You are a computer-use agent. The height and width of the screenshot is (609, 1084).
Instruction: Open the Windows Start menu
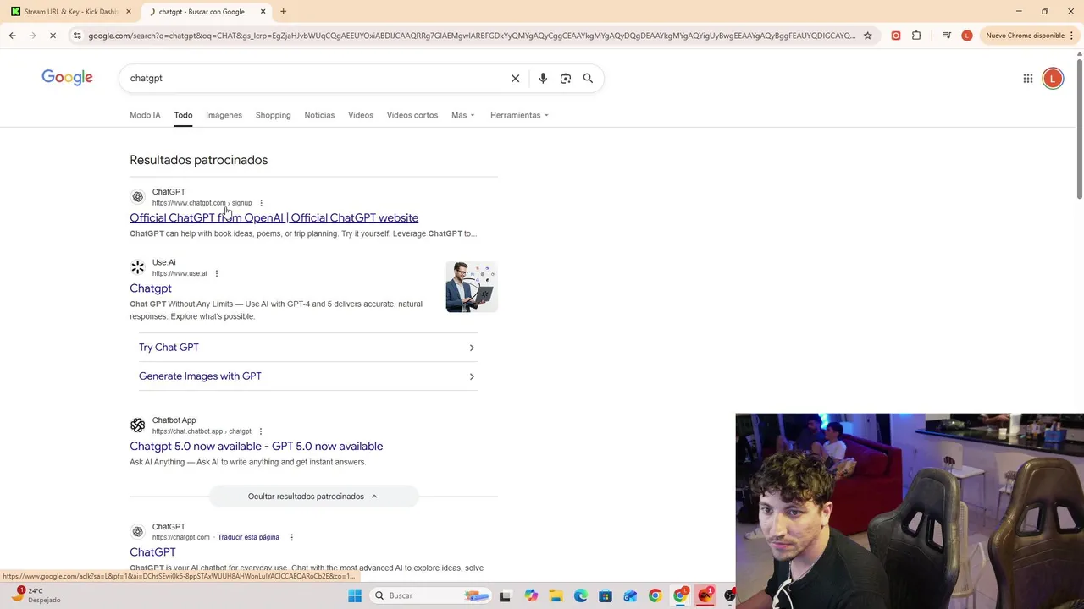click(x=355, y=596)
